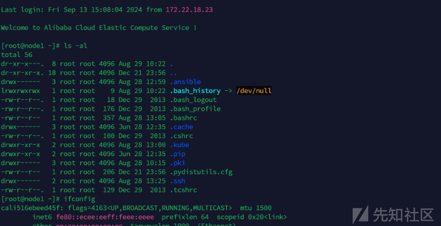Select the .tcshrc file entry
The image size is (441, 226).
point(183,190)
